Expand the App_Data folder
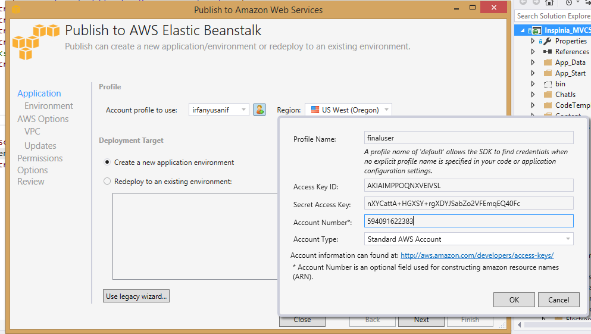 click(533, 62)
